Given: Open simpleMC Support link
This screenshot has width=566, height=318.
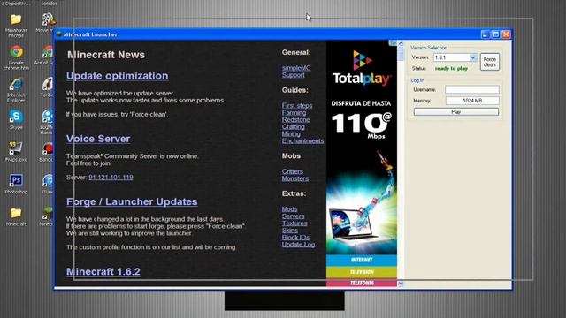Looking at the screenshot, I should [x=296, y=72].
